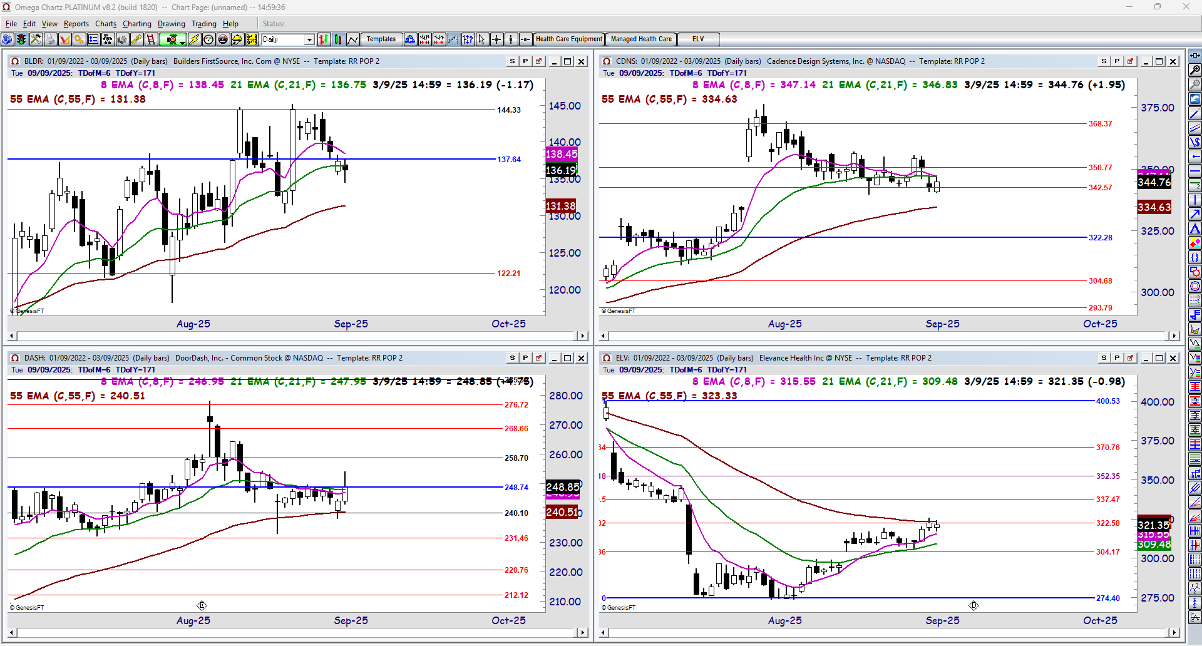This screenshot has width=1202, height=646.
Task: Click the Health Care Equipment button
Action: [569, 39]
